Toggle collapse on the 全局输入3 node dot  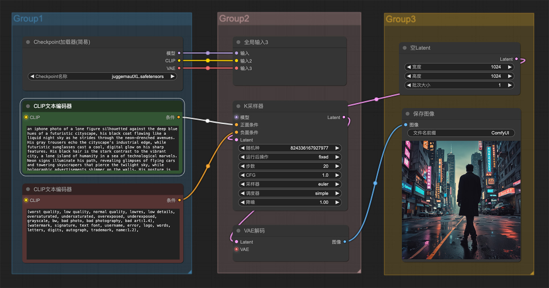(x=239, y=42)
